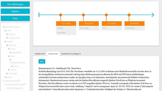Select läsion in the filter tree
162x91 pixels.
[12, 56]
